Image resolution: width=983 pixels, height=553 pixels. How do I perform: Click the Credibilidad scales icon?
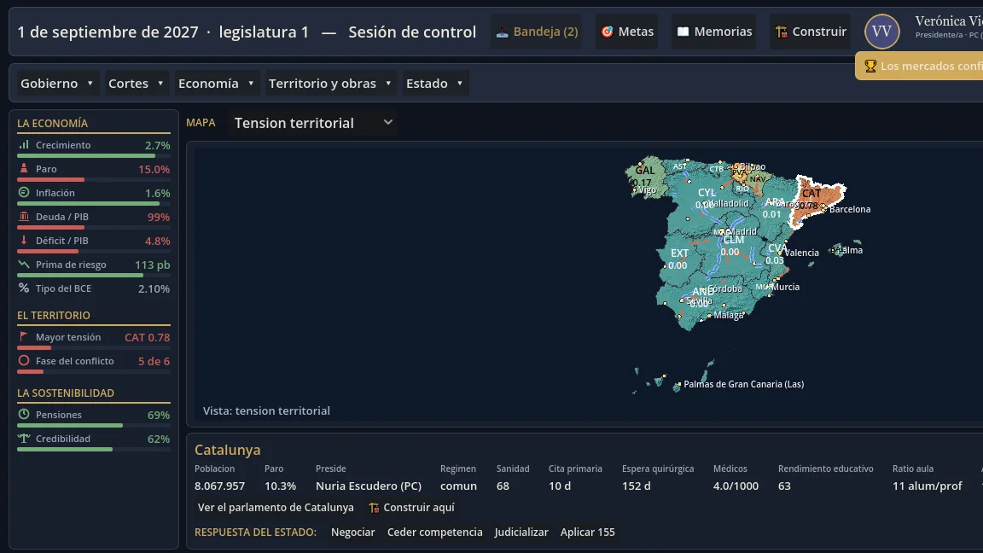24,439
